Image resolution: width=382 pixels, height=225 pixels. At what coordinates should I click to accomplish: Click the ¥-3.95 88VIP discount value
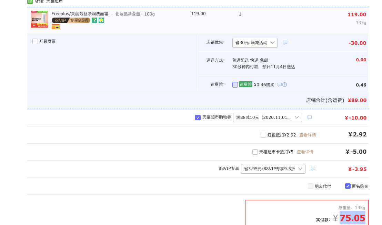357,169
